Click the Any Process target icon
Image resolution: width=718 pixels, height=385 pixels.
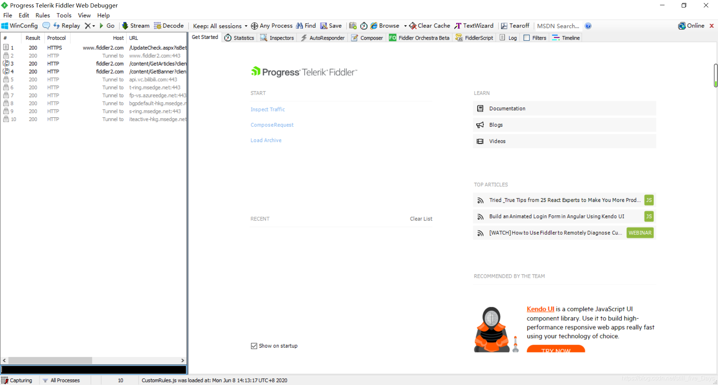pos(254,26)
